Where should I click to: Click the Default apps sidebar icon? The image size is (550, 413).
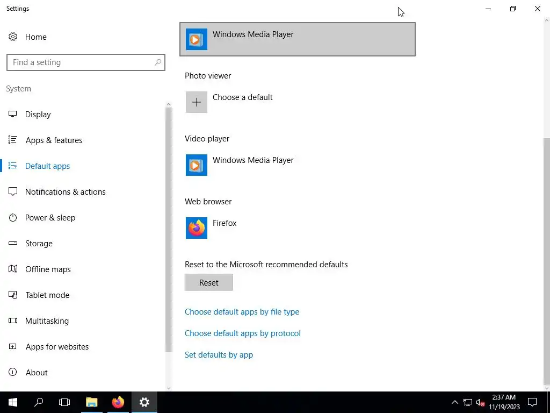pos(13,166)
